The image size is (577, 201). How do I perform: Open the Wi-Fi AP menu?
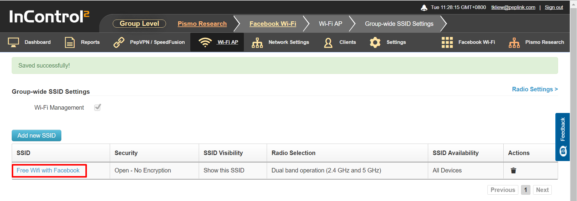pyautogui.click(x=217, y=42)
